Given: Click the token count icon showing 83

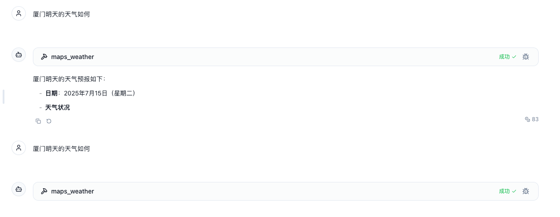Looking at the screenshot, I should (528, 119).
